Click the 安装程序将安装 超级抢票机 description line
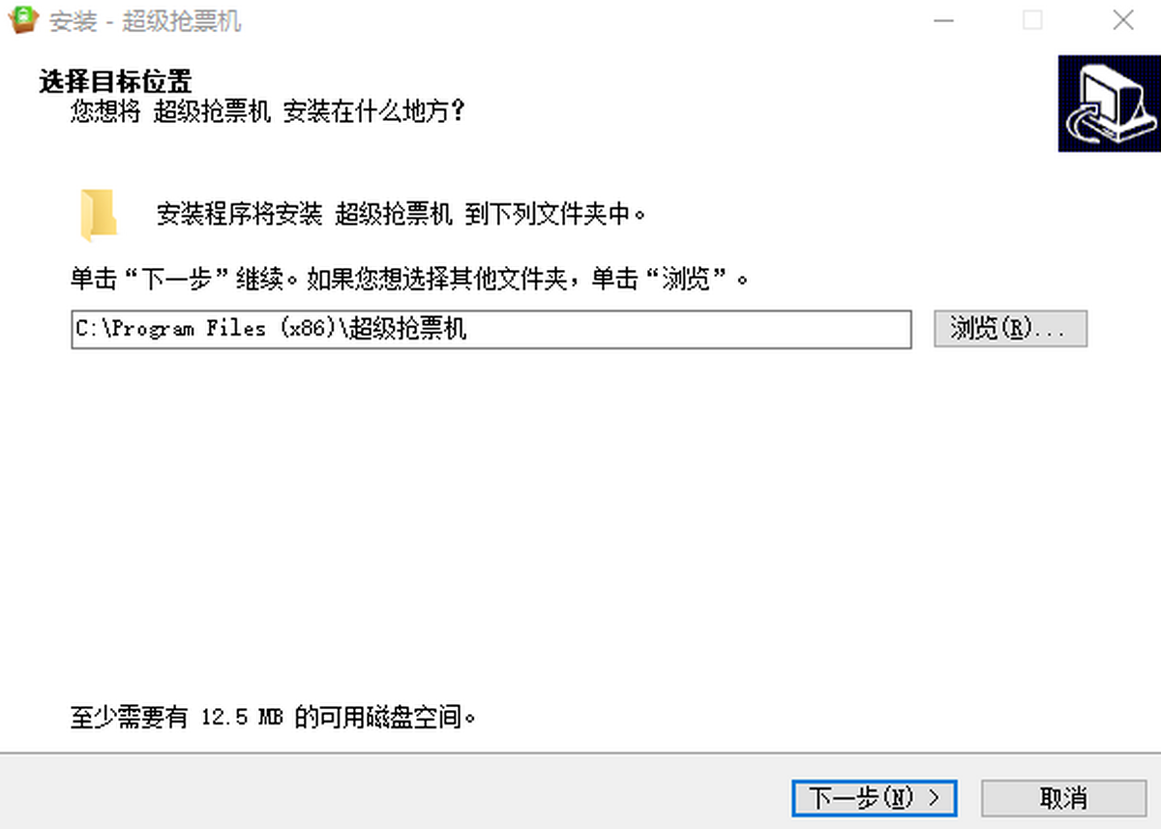Image resolution: width=1161 pixels, height=829 pixels. pyautogui.click(x=401, y=214)
